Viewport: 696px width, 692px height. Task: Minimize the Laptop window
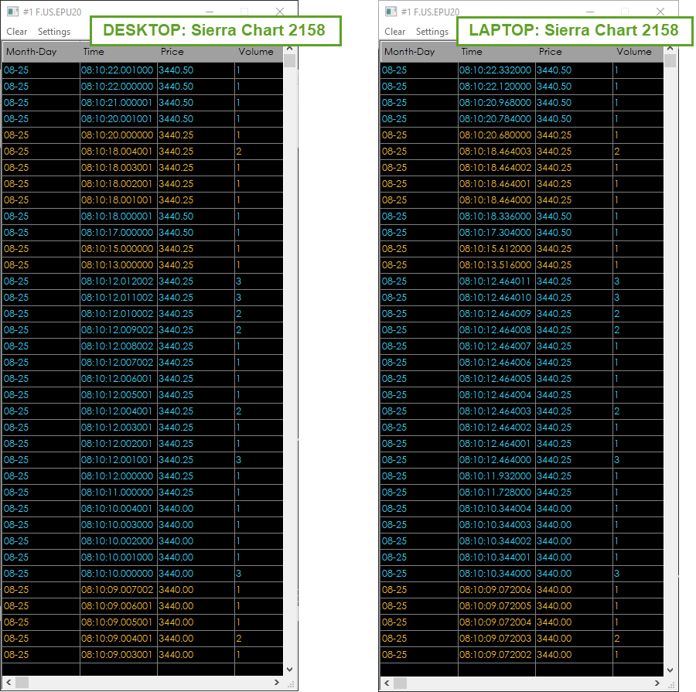(590, 12)
